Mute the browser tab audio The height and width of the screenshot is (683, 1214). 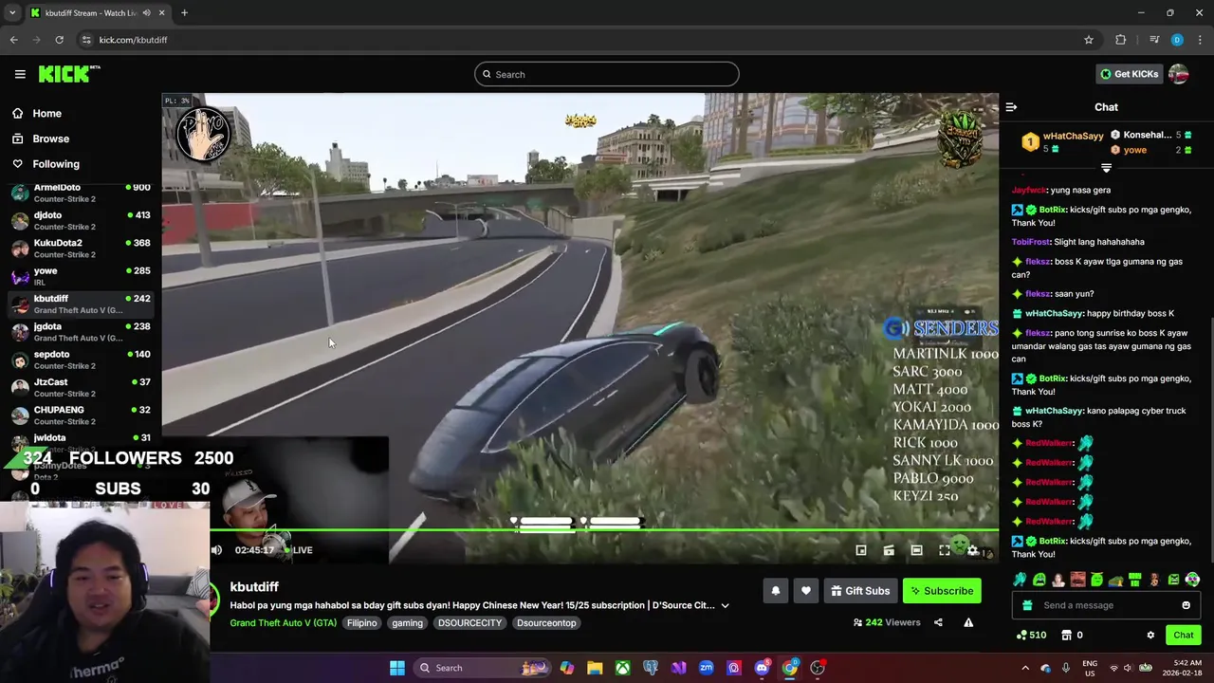point(146,12)
